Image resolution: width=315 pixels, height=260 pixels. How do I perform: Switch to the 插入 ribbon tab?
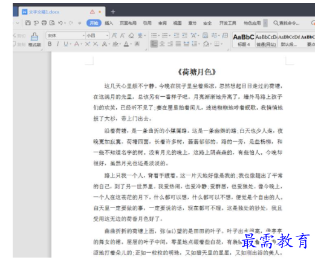pos(109,23)
